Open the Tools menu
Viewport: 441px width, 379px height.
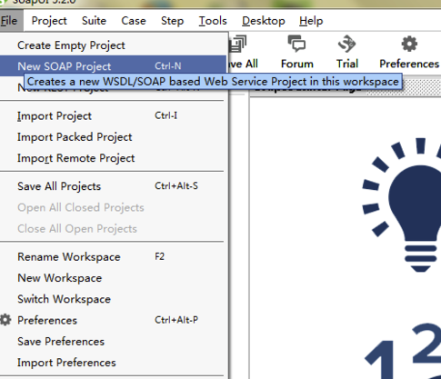213,21
